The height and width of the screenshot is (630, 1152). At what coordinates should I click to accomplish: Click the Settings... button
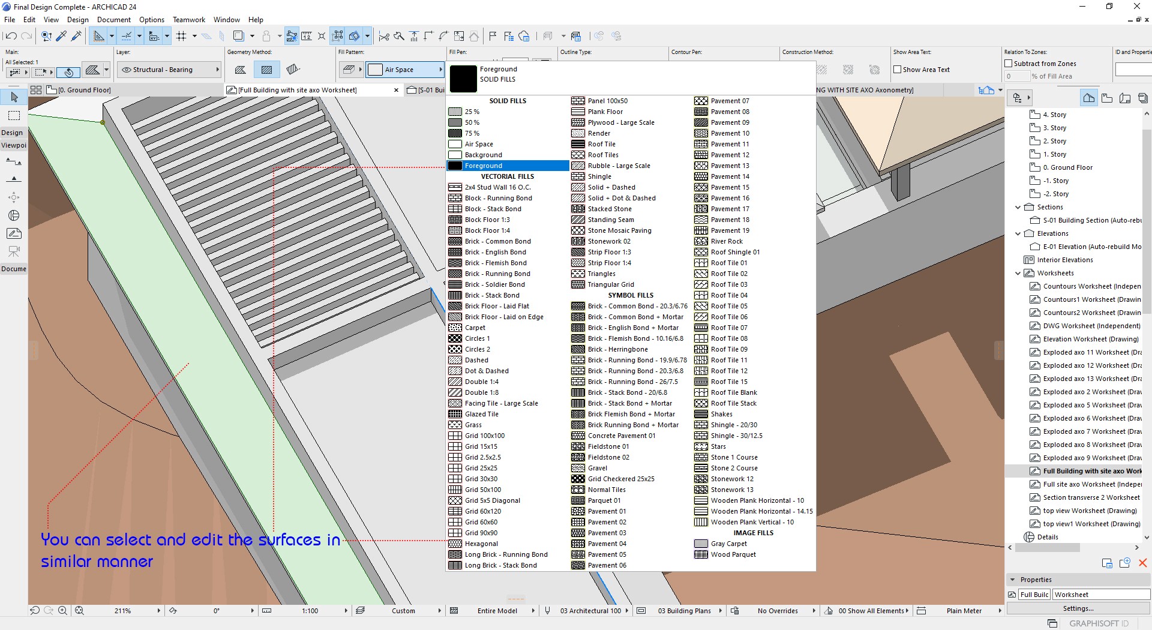(1078, 608)
